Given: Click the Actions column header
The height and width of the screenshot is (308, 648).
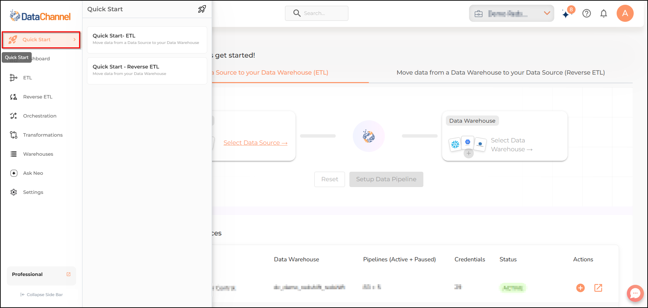Looking at the screenshot, I should click(x=583, y=259).
